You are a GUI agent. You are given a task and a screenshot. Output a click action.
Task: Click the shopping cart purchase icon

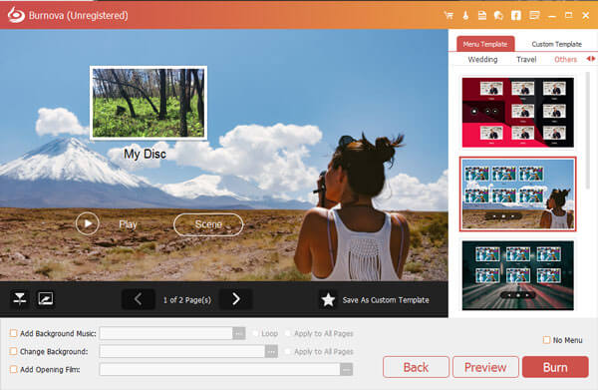click(448, 15)
